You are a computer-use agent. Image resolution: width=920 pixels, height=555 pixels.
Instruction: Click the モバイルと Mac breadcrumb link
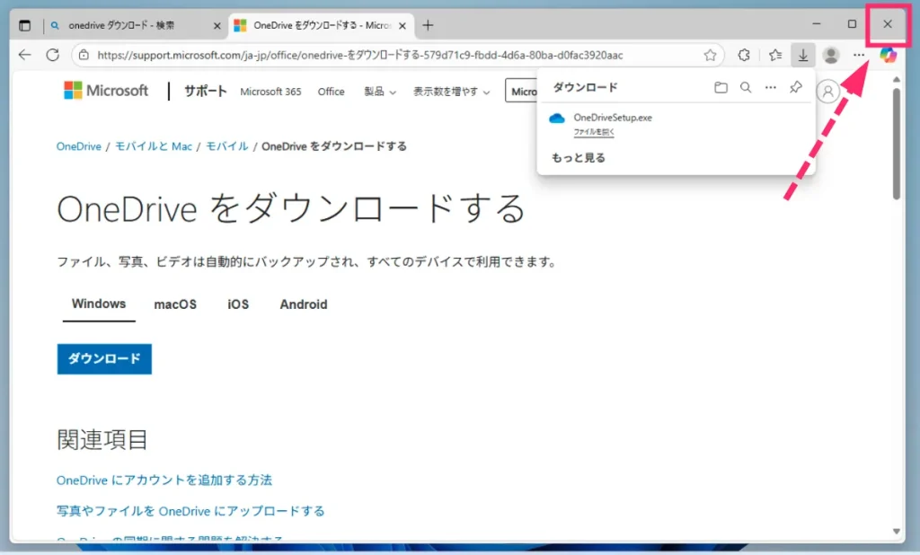(x=153, y=146)
